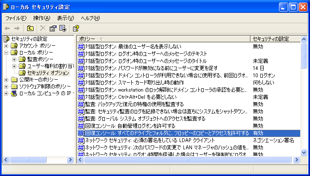Open the ファイル(F) menu
Image resolution: width=310 pixels, height=176 pixels.
[x=16, y=18]
